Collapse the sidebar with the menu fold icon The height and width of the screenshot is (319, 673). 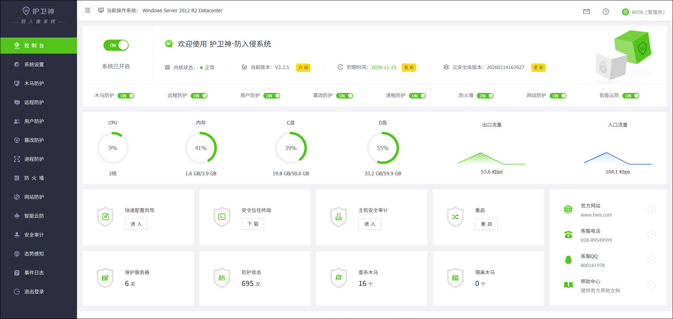point(88,11)
